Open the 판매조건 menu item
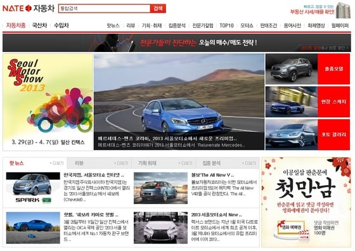The height and width of the screenshot is (251, 355). coord(269,25)
